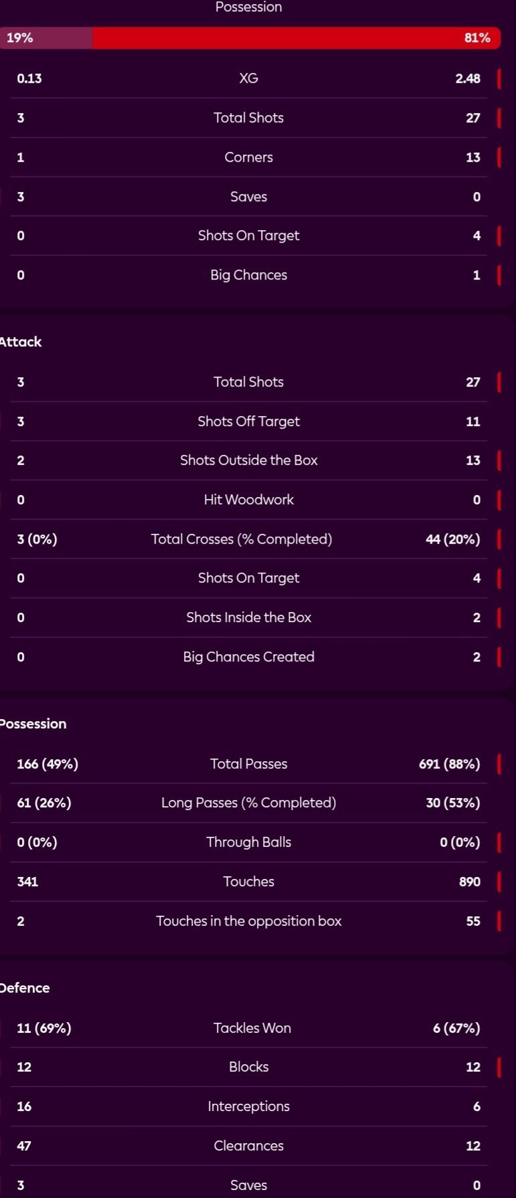Select the 19% segment of the possession bar
Image resolution: width=516 pixels, height=1198 pixels.
pos(46,38)
